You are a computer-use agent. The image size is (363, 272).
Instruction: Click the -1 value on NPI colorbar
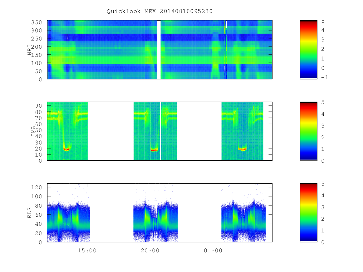325,78
